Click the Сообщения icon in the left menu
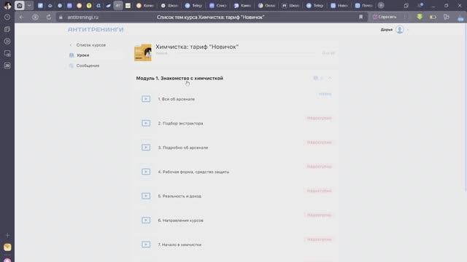 (72, 65)
